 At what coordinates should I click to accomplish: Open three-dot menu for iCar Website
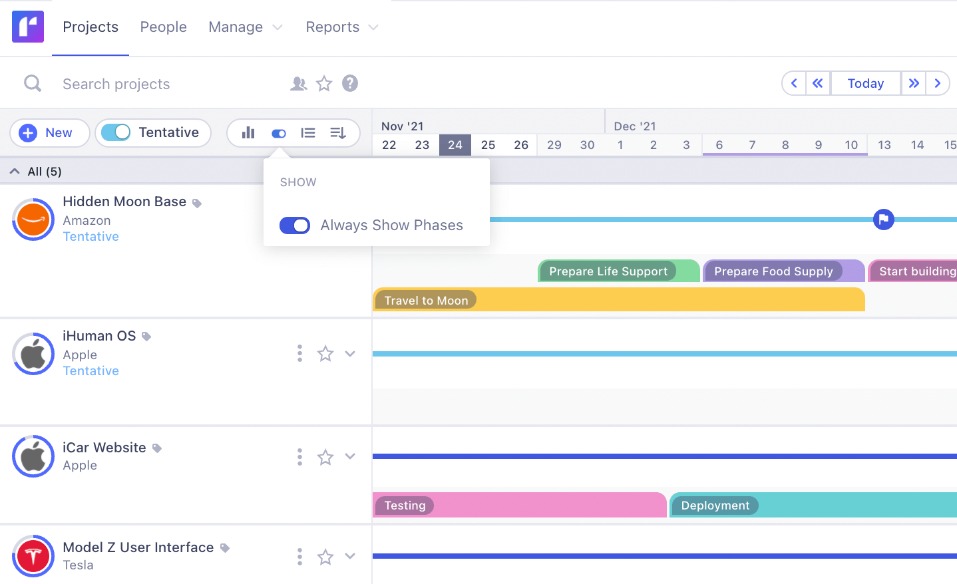point(299,457)
